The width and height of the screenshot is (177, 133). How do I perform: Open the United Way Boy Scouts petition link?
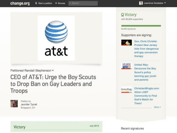tap(145, 72)
